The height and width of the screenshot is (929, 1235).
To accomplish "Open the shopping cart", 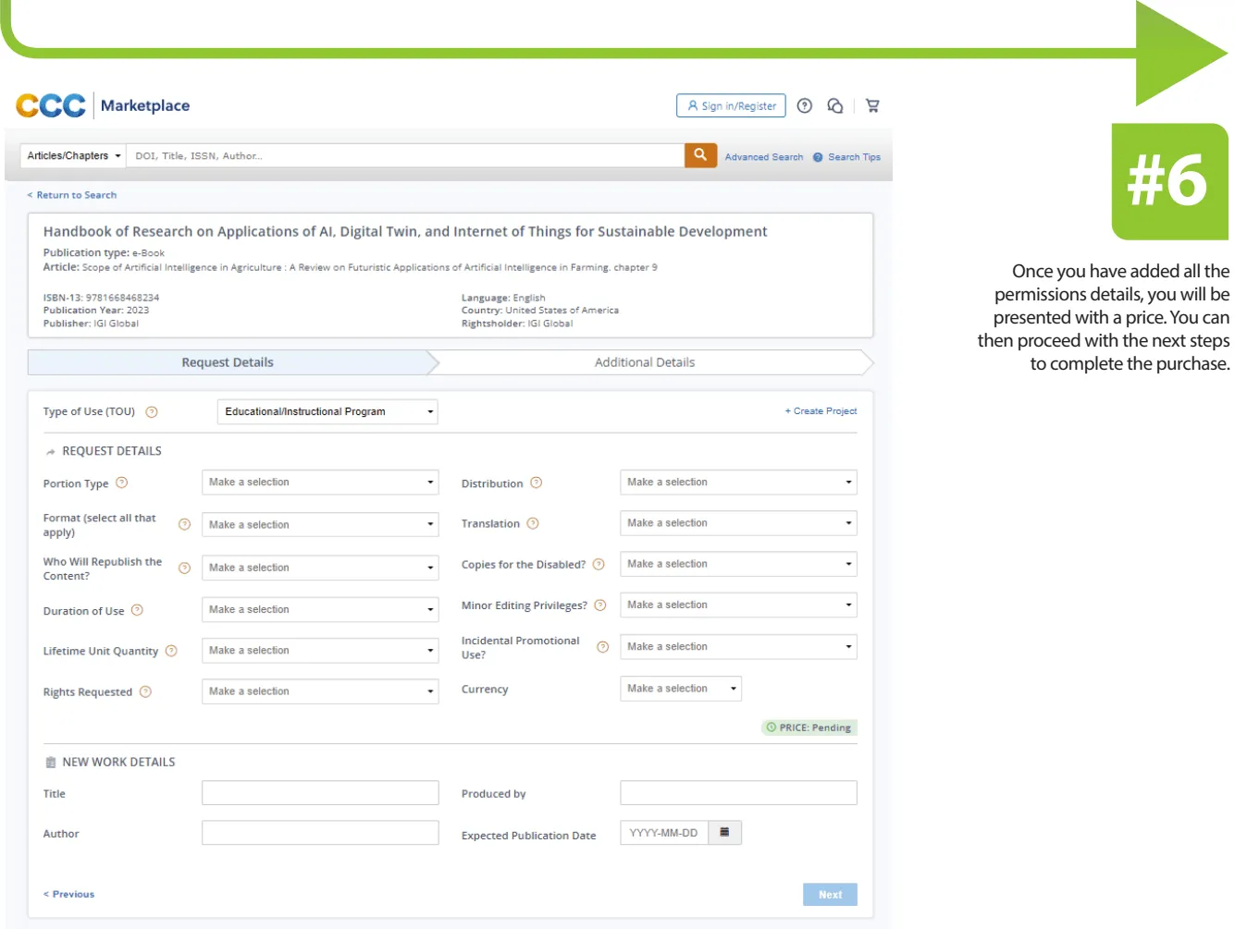I will point(871,105).
